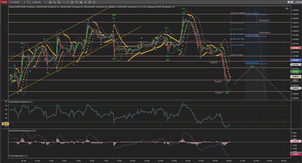Close the chart window
Image resolution: width=302 pixels, height=163 pixels.
[300, 2]
